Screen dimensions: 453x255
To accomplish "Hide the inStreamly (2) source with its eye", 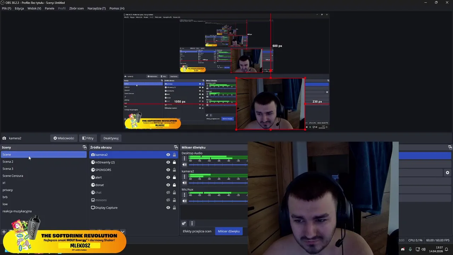I will (168, 162).
